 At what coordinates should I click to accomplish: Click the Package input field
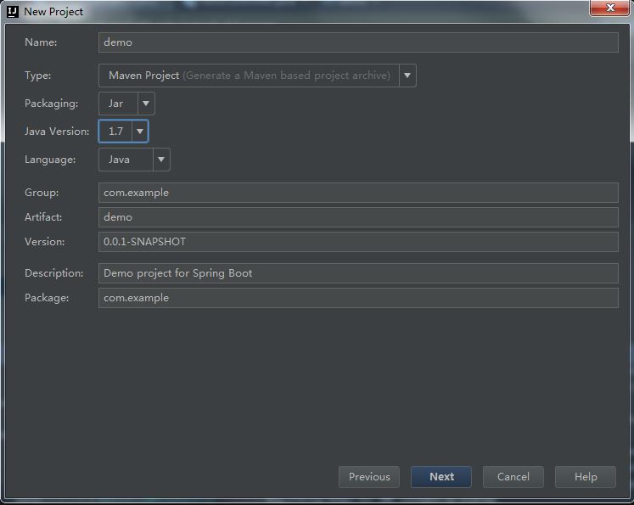click(358, 298)
